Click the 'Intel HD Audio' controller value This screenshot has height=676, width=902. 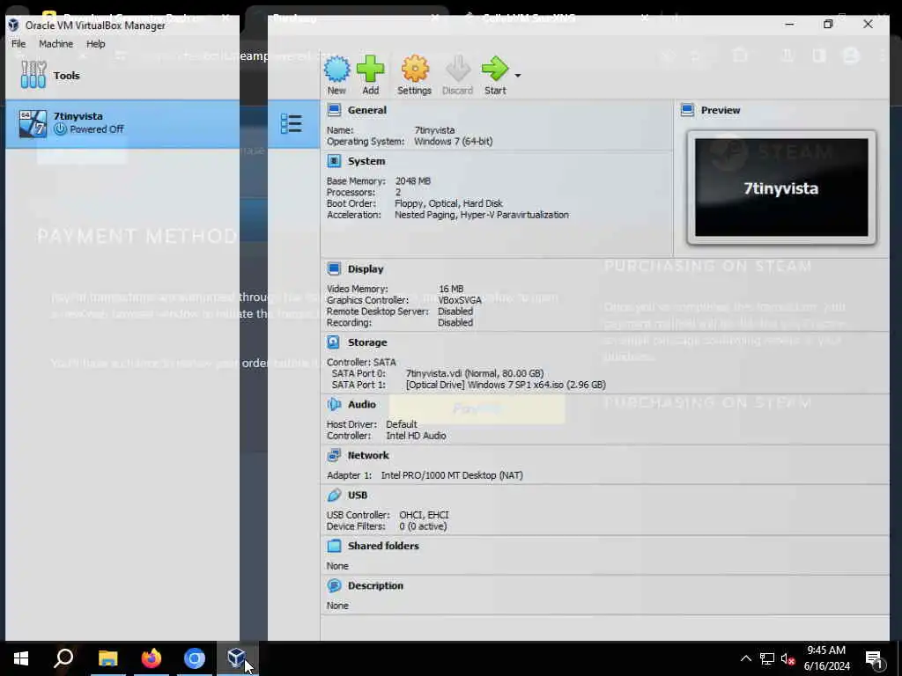click(x=416, y=436)
